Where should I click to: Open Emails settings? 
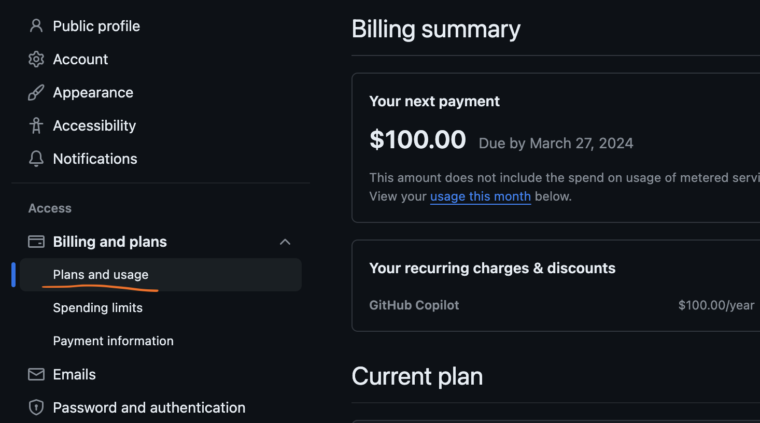(x=74, y=374)
